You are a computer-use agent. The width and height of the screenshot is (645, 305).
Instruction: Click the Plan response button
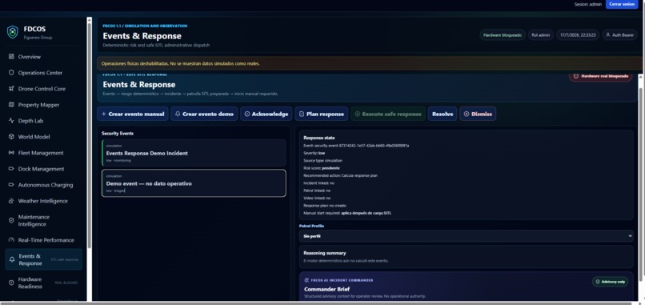321,114
